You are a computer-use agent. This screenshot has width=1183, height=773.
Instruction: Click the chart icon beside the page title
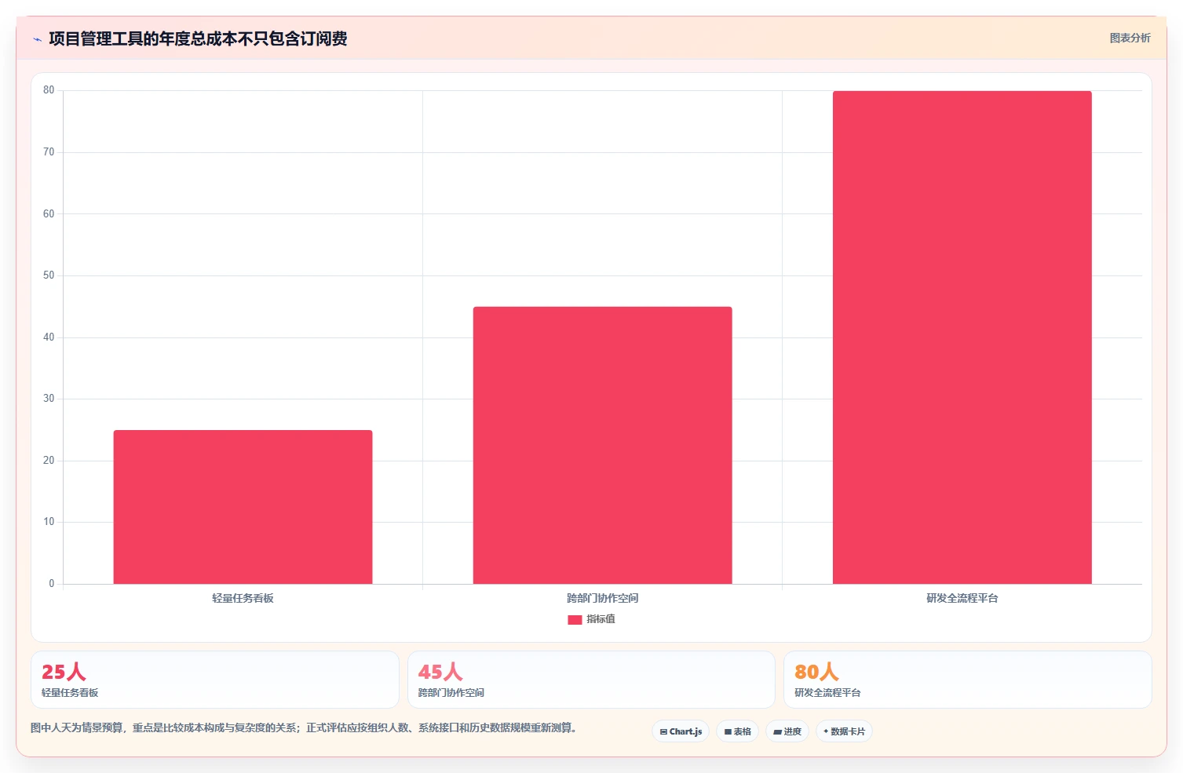tap(37, 39)
